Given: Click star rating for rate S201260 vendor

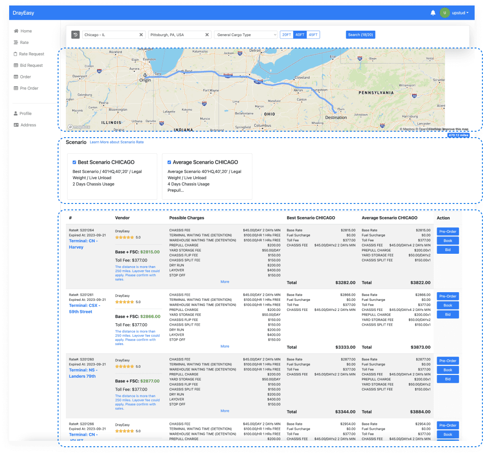Looking at the screenshot, I should 124,367.
